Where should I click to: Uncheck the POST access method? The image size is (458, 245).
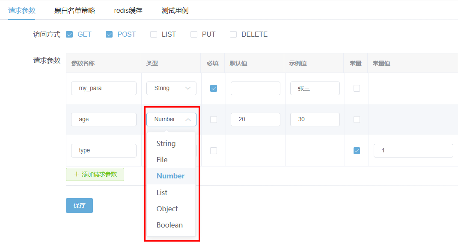tap(109, 35)
